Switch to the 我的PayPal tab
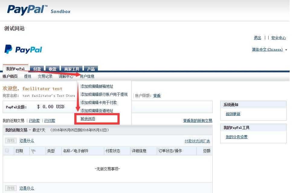 click(15, 69)
